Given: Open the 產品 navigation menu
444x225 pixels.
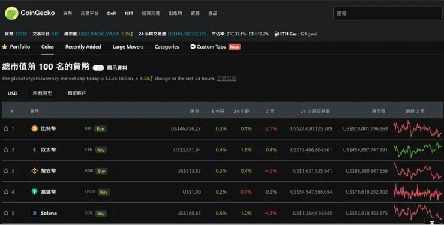Looking at the screenshot, I should pos(212,13).
